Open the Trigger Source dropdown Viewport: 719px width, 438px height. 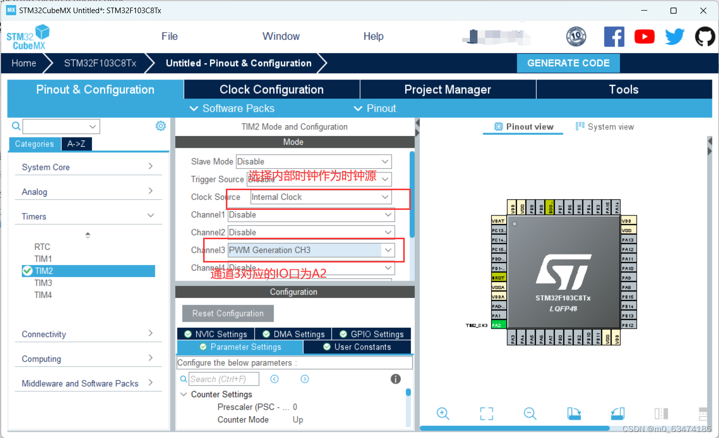click(319, 179)
